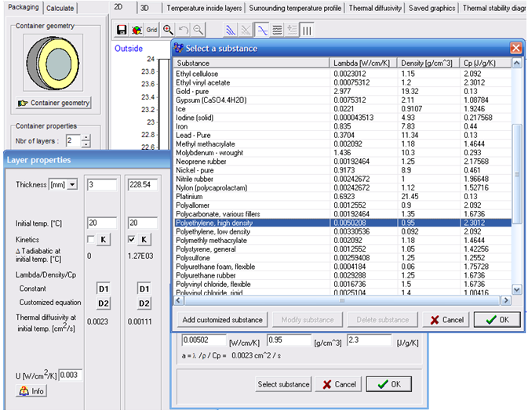Click the undo zoom arrow icon
This screenshot has width=528, height=414.
[183, 31]
